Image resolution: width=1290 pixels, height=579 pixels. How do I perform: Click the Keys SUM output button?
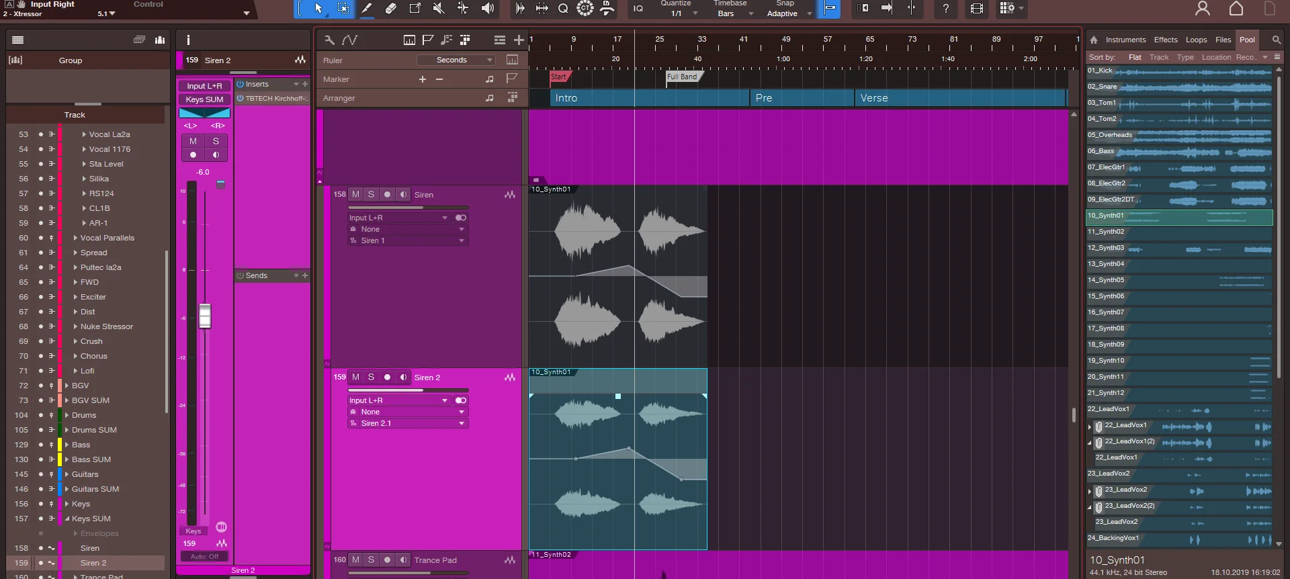pos(204,99)
